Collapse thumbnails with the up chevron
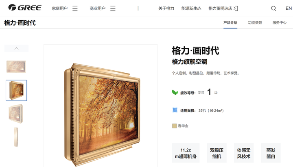Screen dimensions: 293x167 click(16, 48)
